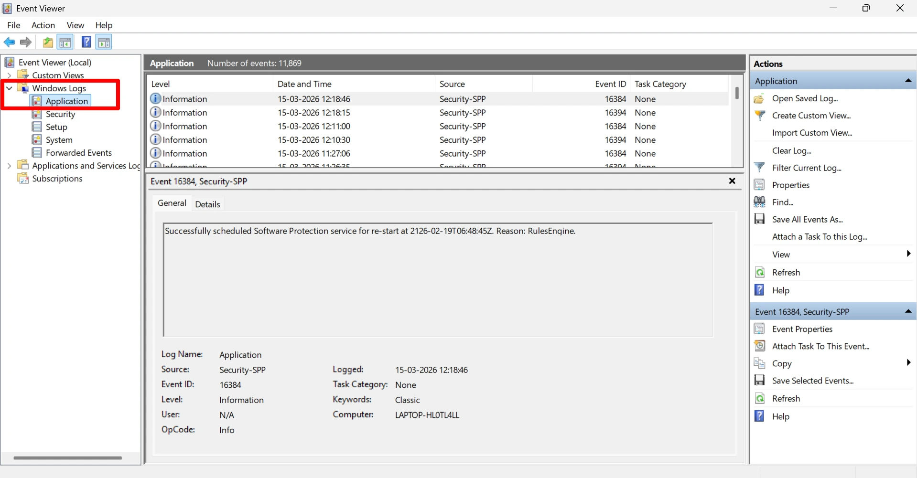917x478 pixels.
Task: Click the Back navigation arrow in the toolbar
Action: point(9,42)
